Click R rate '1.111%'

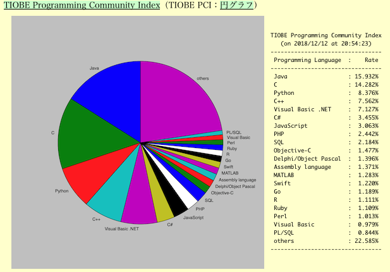point(368,200)
